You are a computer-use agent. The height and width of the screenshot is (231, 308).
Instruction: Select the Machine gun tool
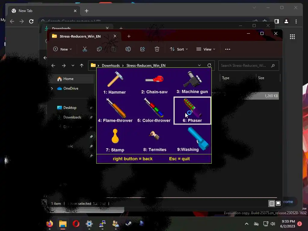click(192, 82)
